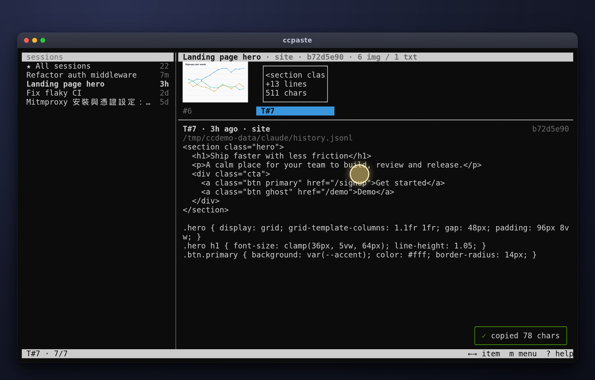This screenshot has width=595, height=380.
Task: Select the Landing page hero session
Action: [x=97, y=84]
